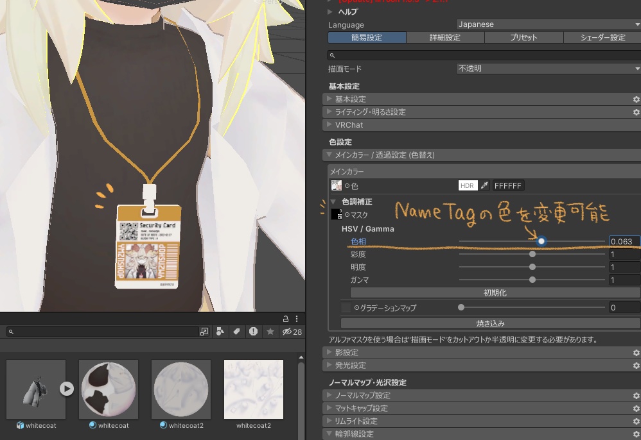This screenshot has width=641, height=440.
Task: Collapse the 色調補正 foldout
Action: pos(333,201)
